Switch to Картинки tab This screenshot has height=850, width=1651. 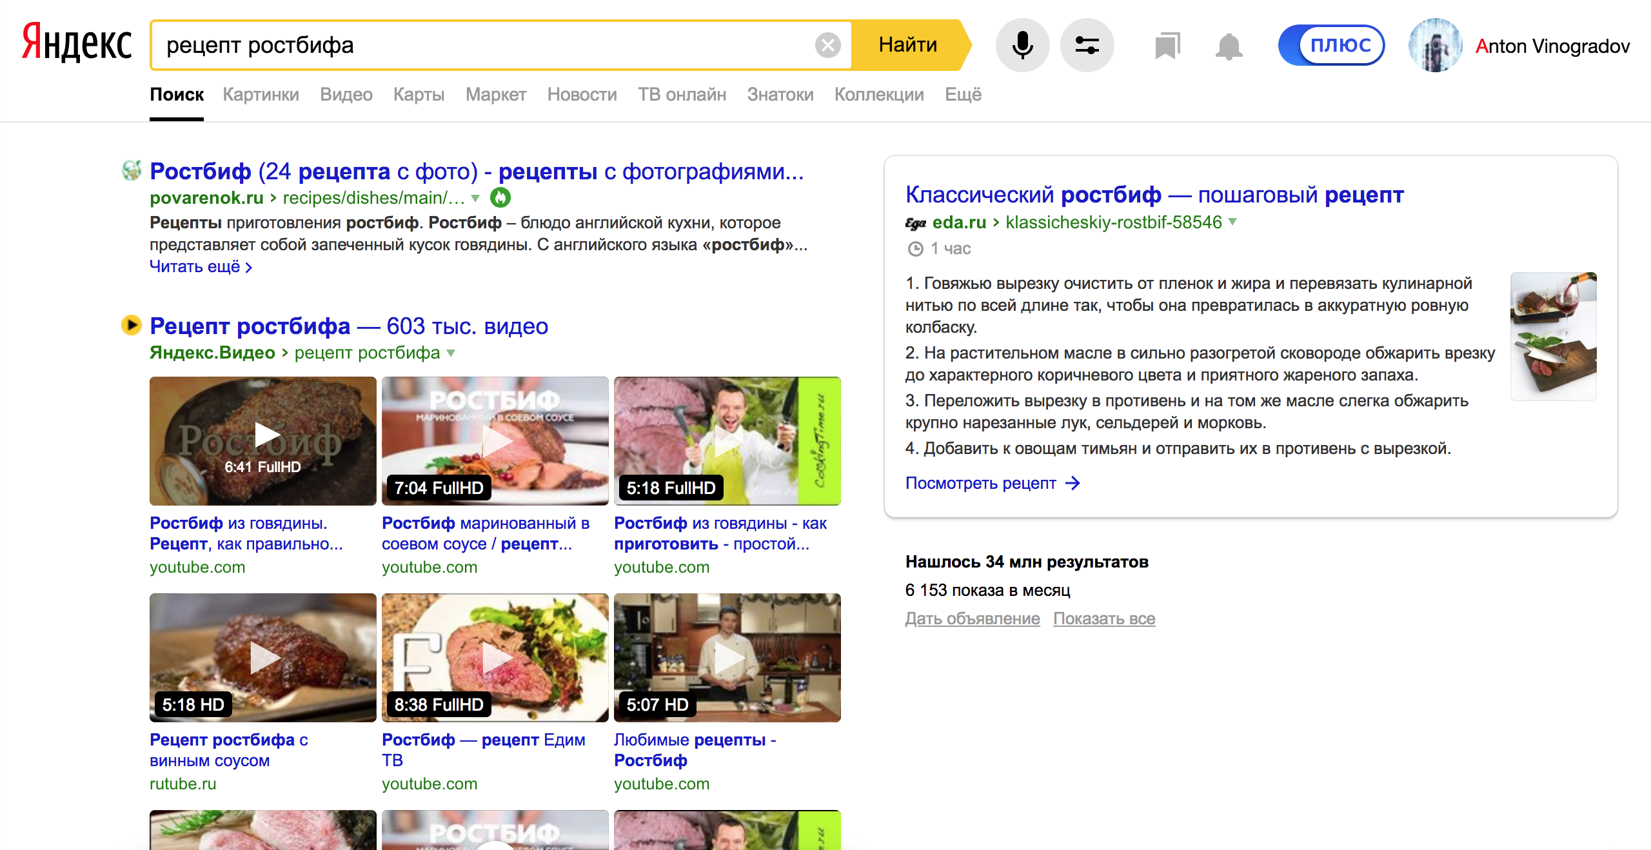[261, 94]
